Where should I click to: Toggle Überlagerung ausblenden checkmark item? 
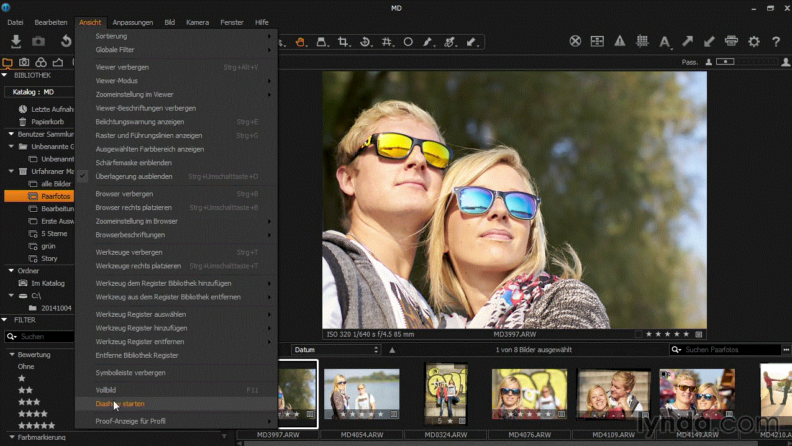point(176,176)
